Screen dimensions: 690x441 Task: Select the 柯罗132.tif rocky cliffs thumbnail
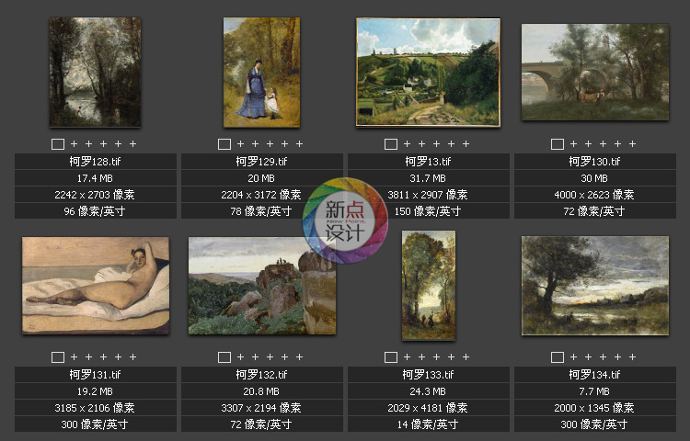[262, 286]
